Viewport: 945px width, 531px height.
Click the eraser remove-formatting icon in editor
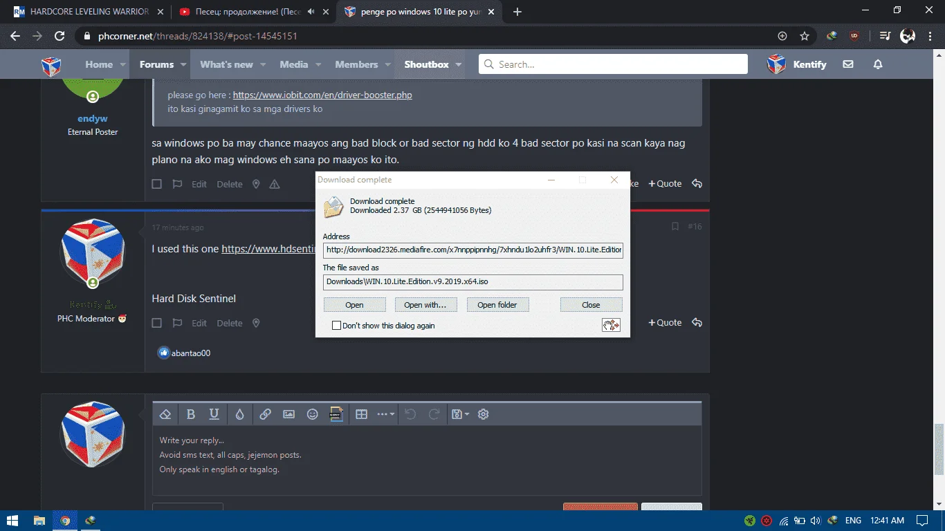pos(165,414)
